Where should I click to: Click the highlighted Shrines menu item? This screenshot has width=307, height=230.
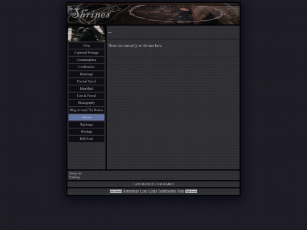tap(86, 118)
